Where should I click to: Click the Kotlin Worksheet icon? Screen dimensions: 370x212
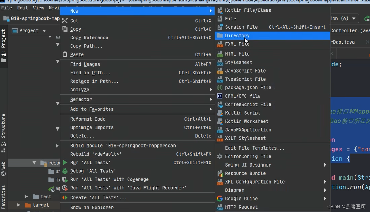(220, 121)
